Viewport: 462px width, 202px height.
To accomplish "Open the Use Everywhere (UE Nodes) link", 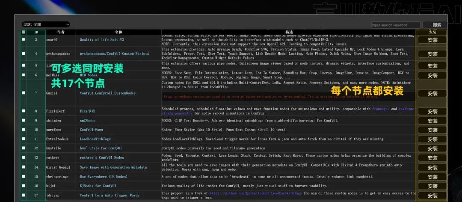I will (104, 177).
